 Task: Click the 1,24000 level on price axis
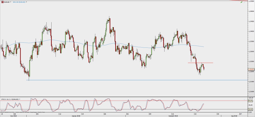(x=251, y=31)
